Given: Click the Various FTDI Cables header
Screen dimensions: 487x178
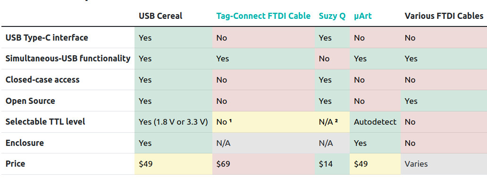Looking at the screenshot, I should pyautogui.click(x=444, y=16).
